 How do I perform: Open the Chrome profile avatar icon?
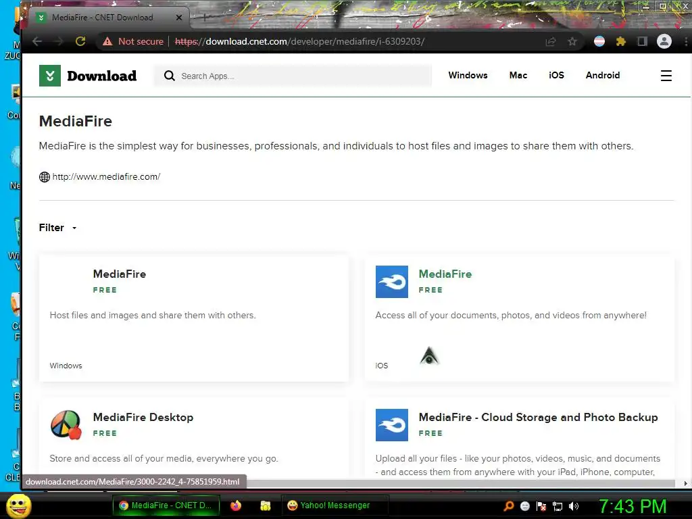tap(664, 41)
